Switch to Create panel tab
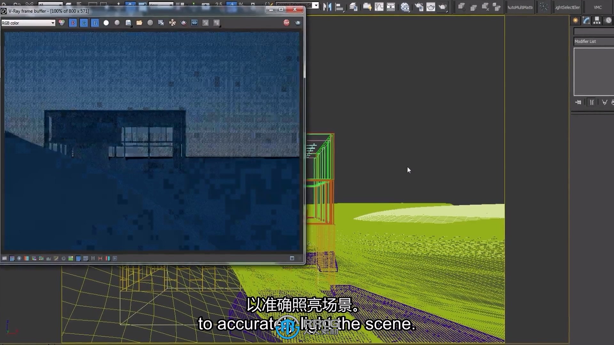Image resolution: width=614 pixels, height=345 pixels. [576, 21]
